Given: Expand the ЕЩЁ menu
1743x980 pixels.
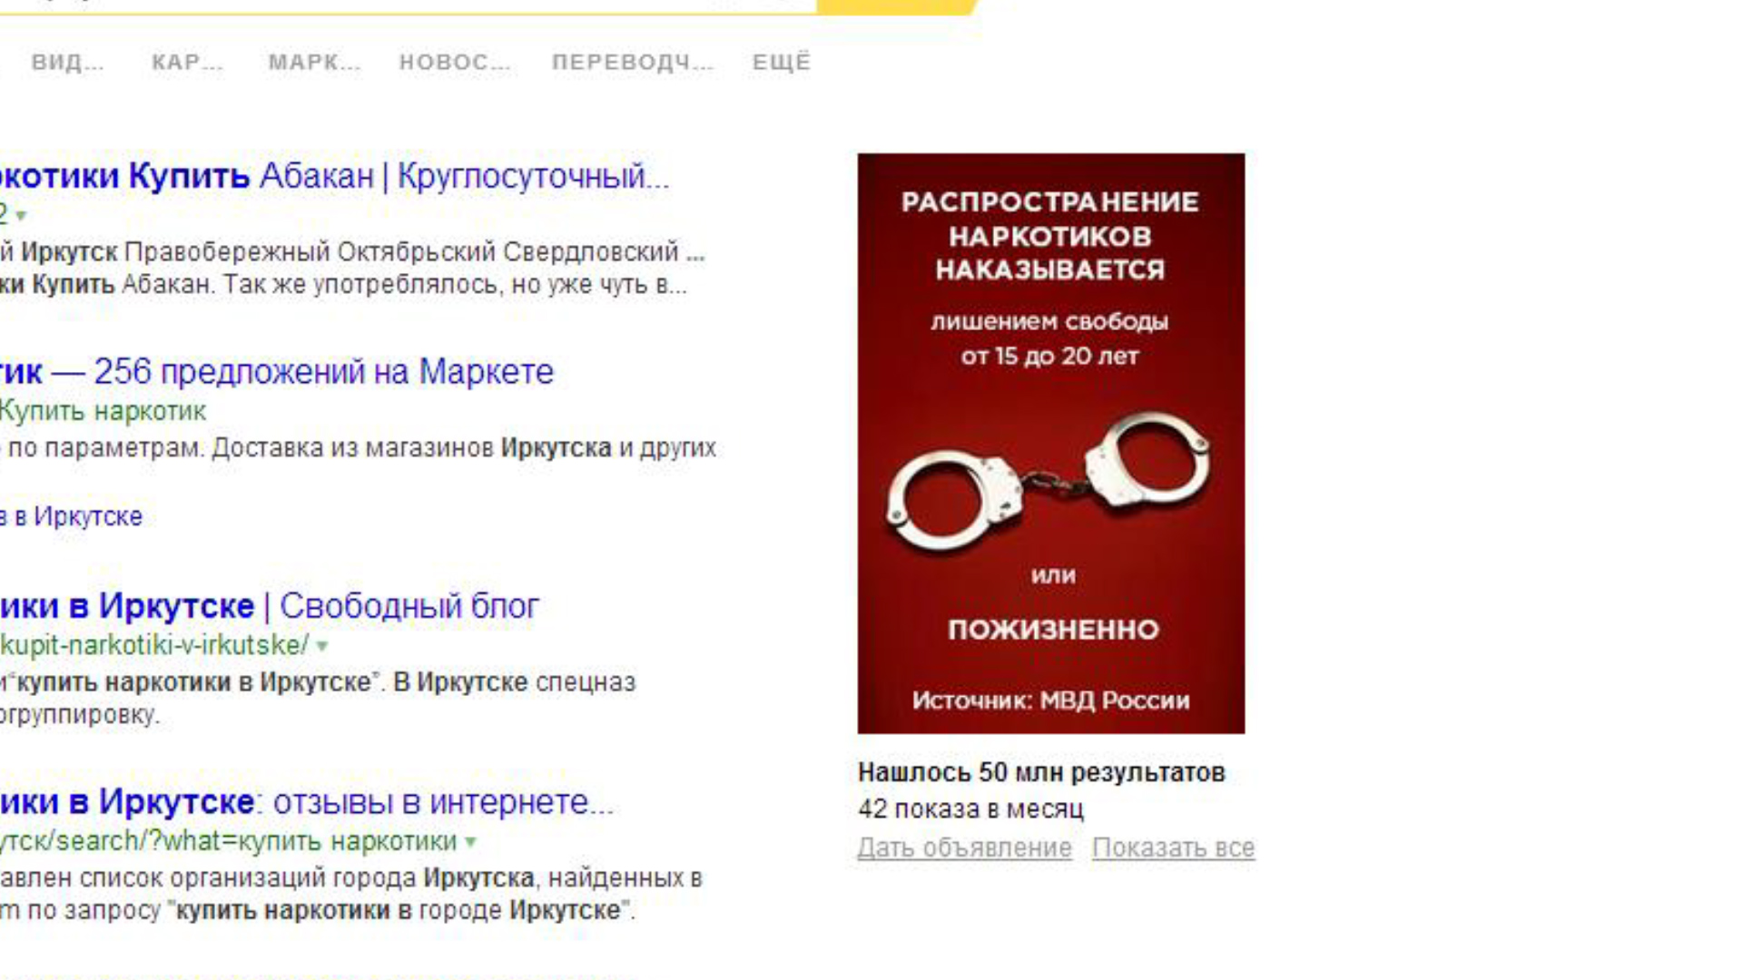Looking at the screenshot, I should pyautogui.click(x=782, y=62).
